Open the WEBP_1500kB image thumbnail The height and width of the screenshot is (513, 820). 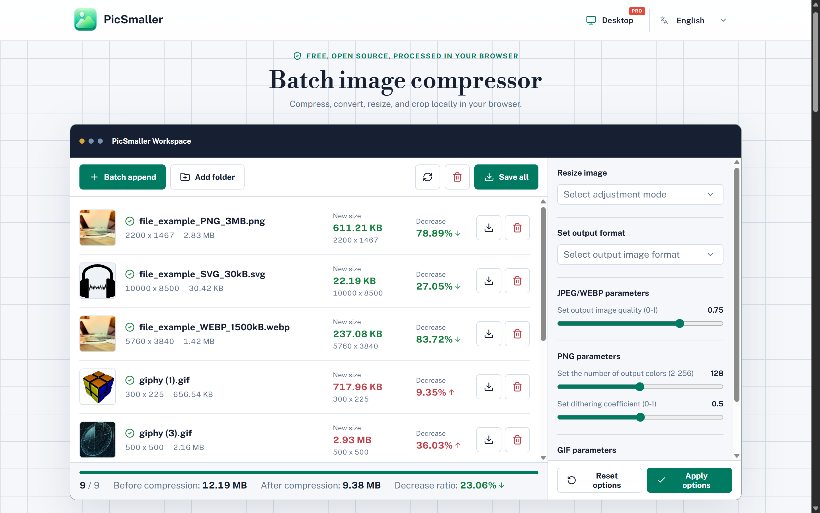[98, 333]
